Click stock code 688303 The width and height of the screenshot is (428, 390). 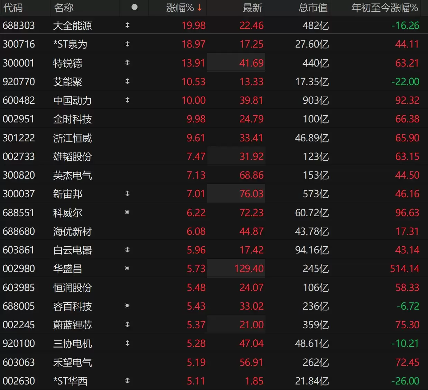tap(19, 26)
